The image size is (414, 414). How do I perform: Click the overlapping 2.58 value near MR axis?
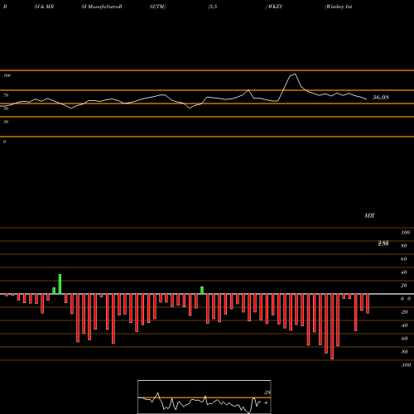coord(383,243)
